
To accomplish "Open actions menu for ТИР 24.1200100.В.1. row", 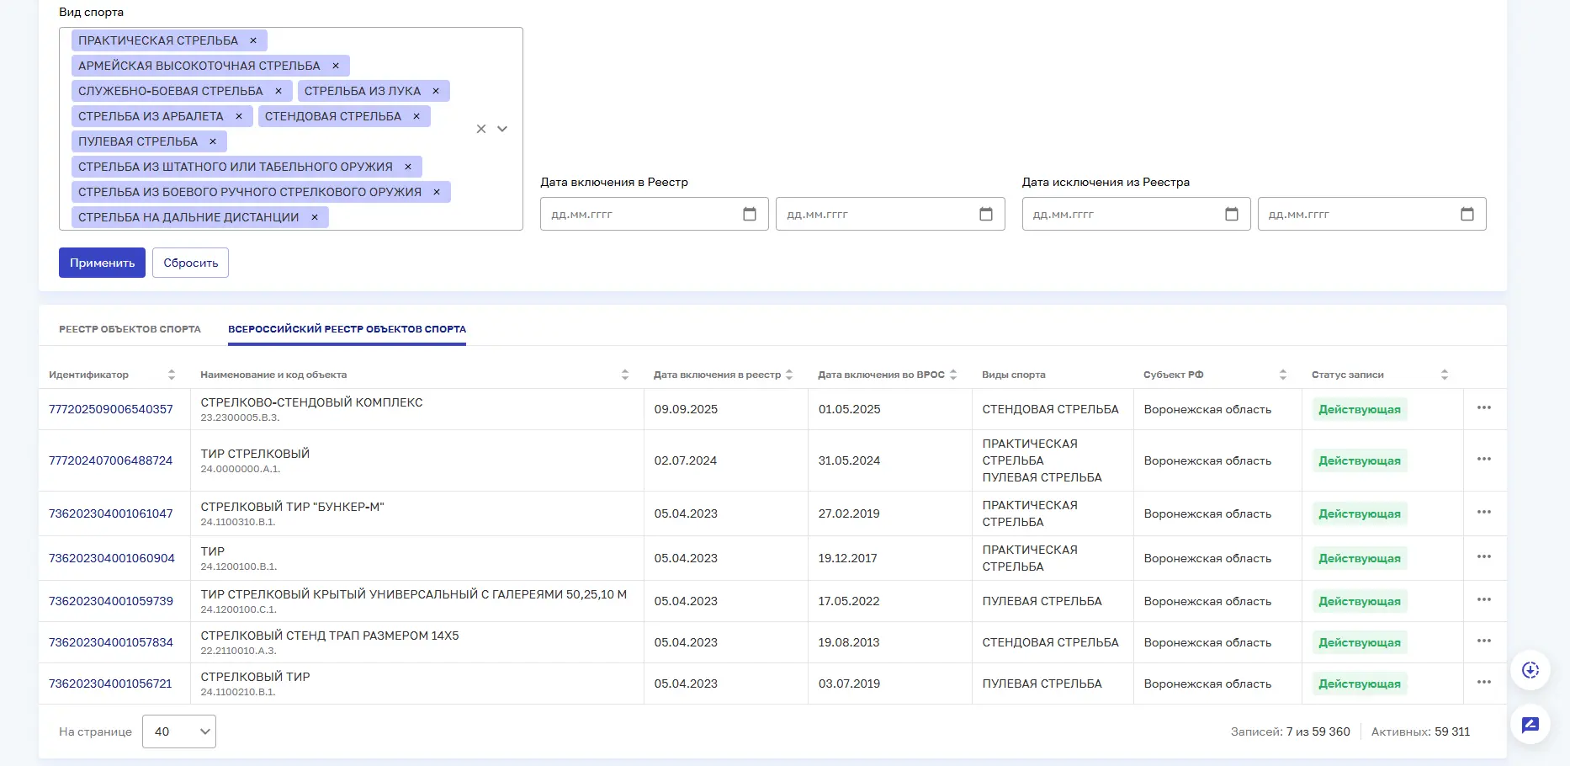I will point(1484,556).
